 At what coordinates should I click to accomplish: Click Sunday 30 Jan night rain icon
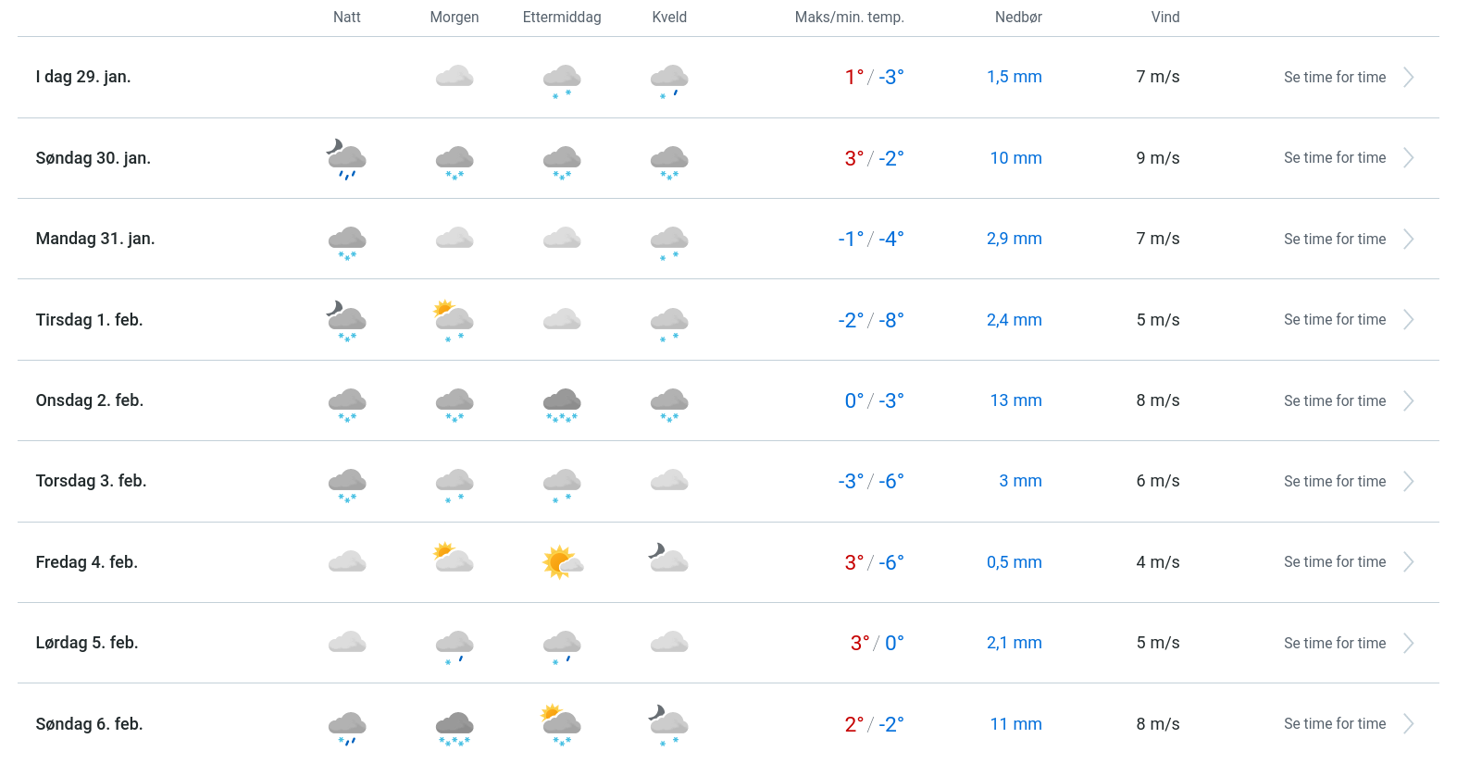[347, 158]
